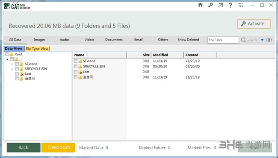Image resolution: width=278 pixels, height=158 pixels.
Task: Click the Marked Folder: 0 status text
Action: point(154,148)
